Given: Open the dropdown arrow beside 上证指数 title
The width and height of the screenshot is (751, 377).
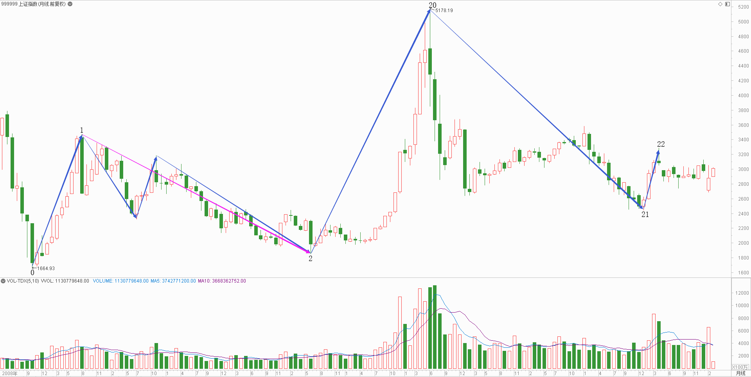Looking at the screenshot, I should click(70, 4).
